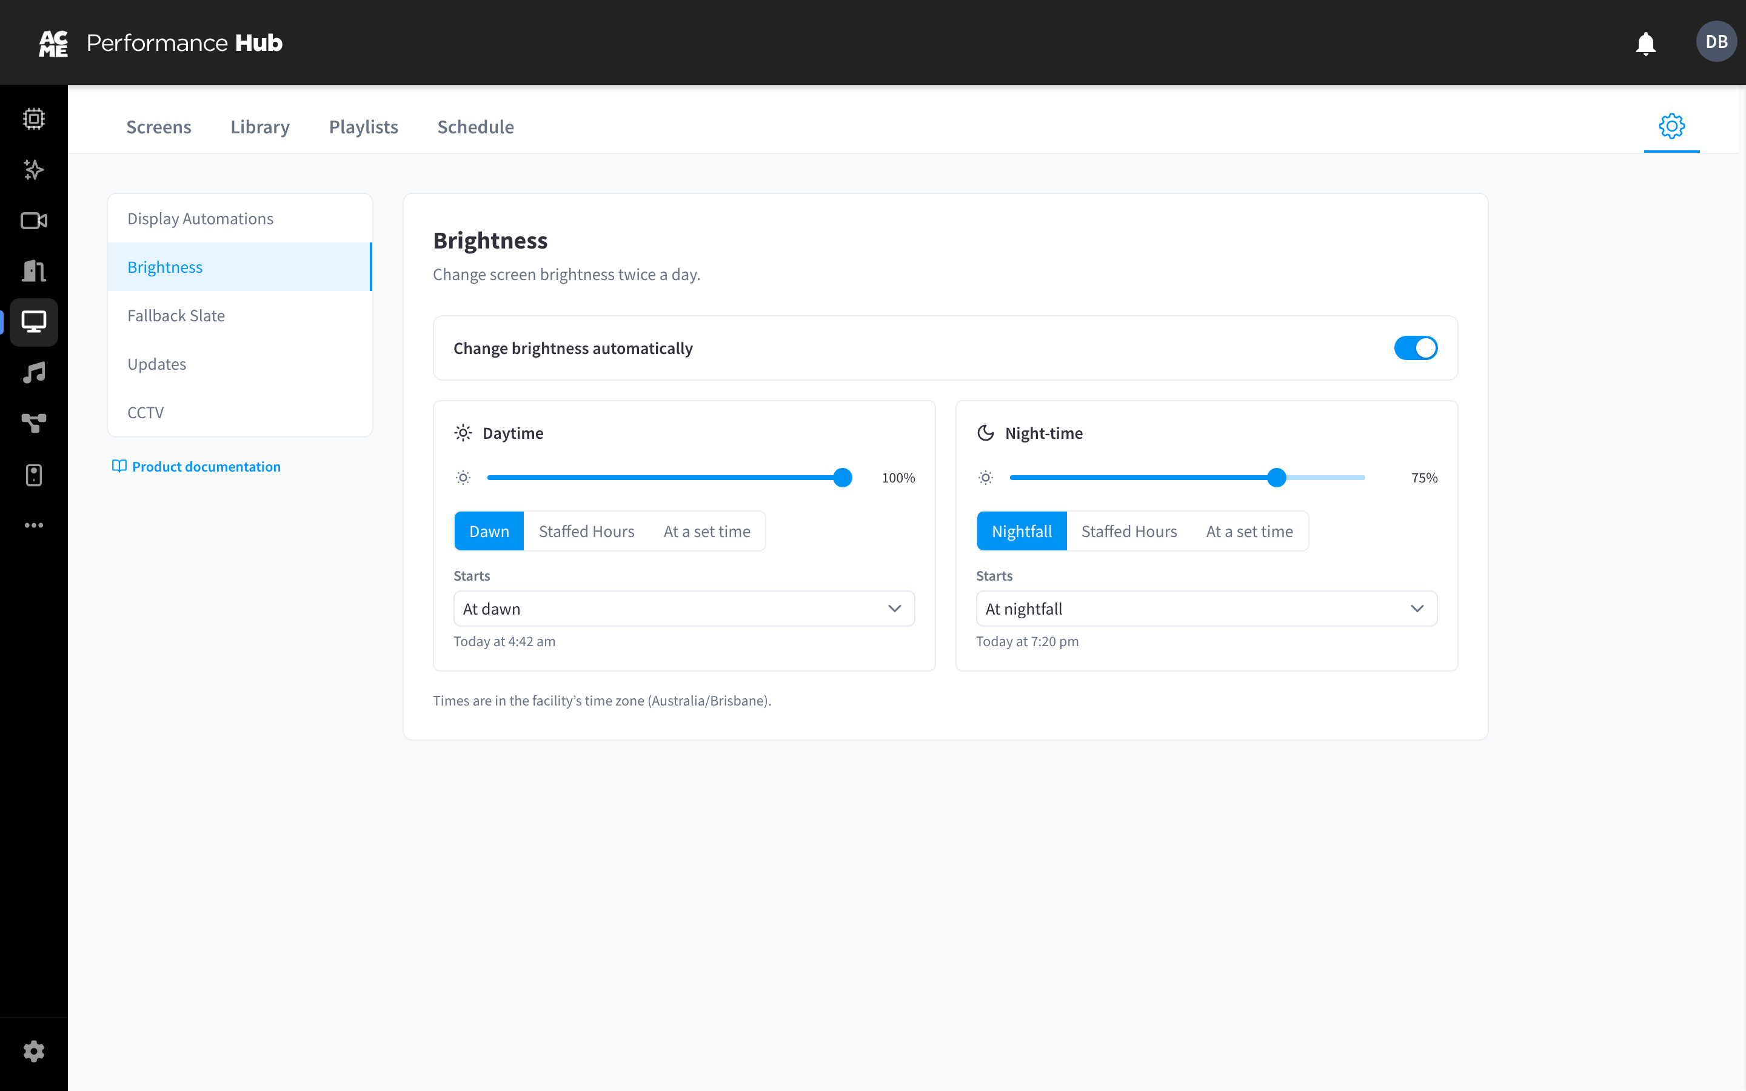Click the Today at 4:42 am text
The width and height of the screenshot is (1746, 1091).
[504, 641]
